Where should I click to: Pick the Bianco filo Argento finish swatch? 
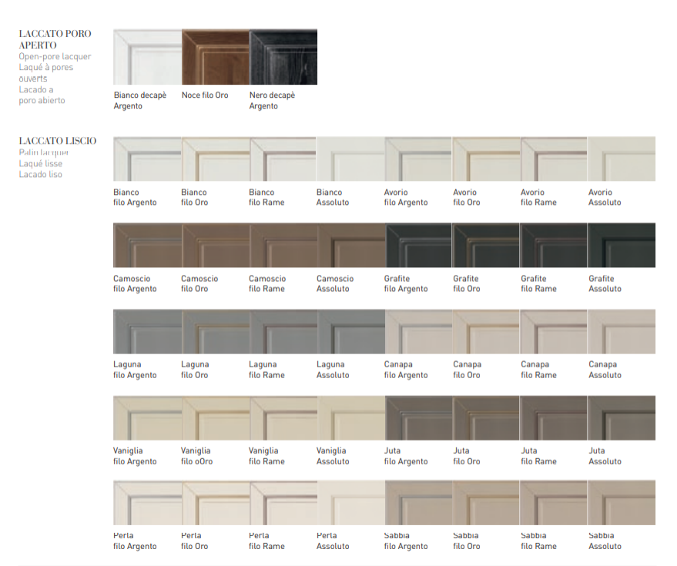click(x=147, y=159)
